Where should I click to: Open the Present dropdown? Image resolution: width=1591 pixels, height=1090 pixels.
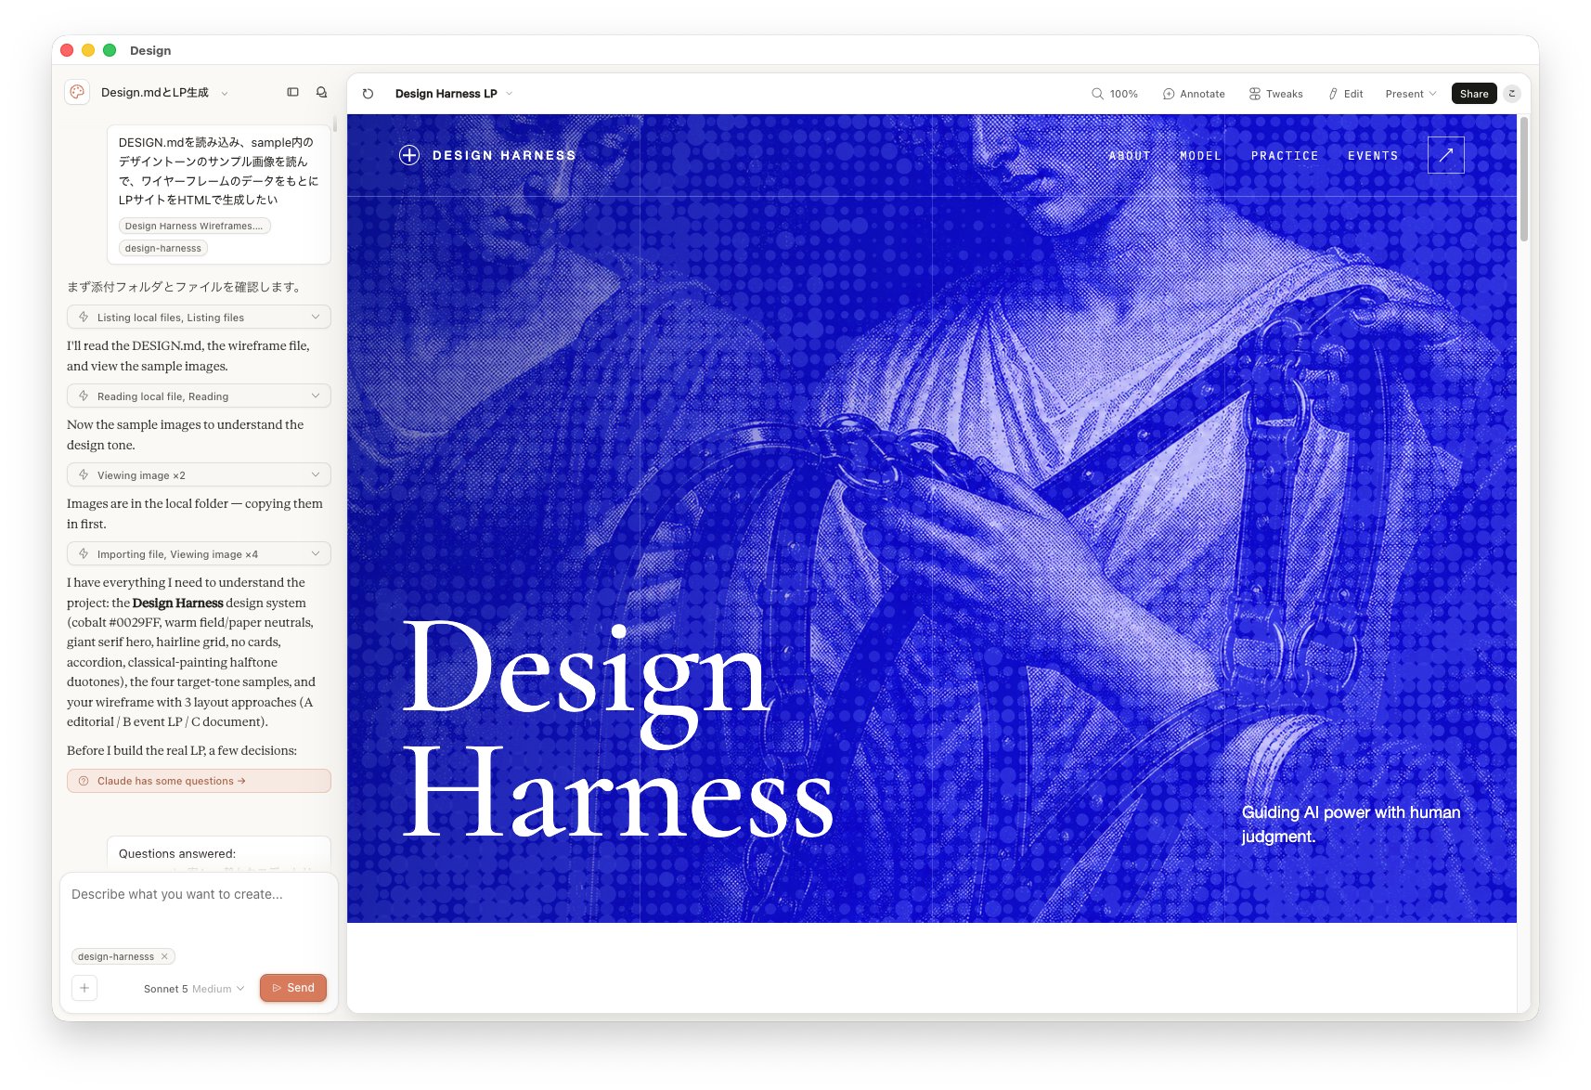[1411, 94]
